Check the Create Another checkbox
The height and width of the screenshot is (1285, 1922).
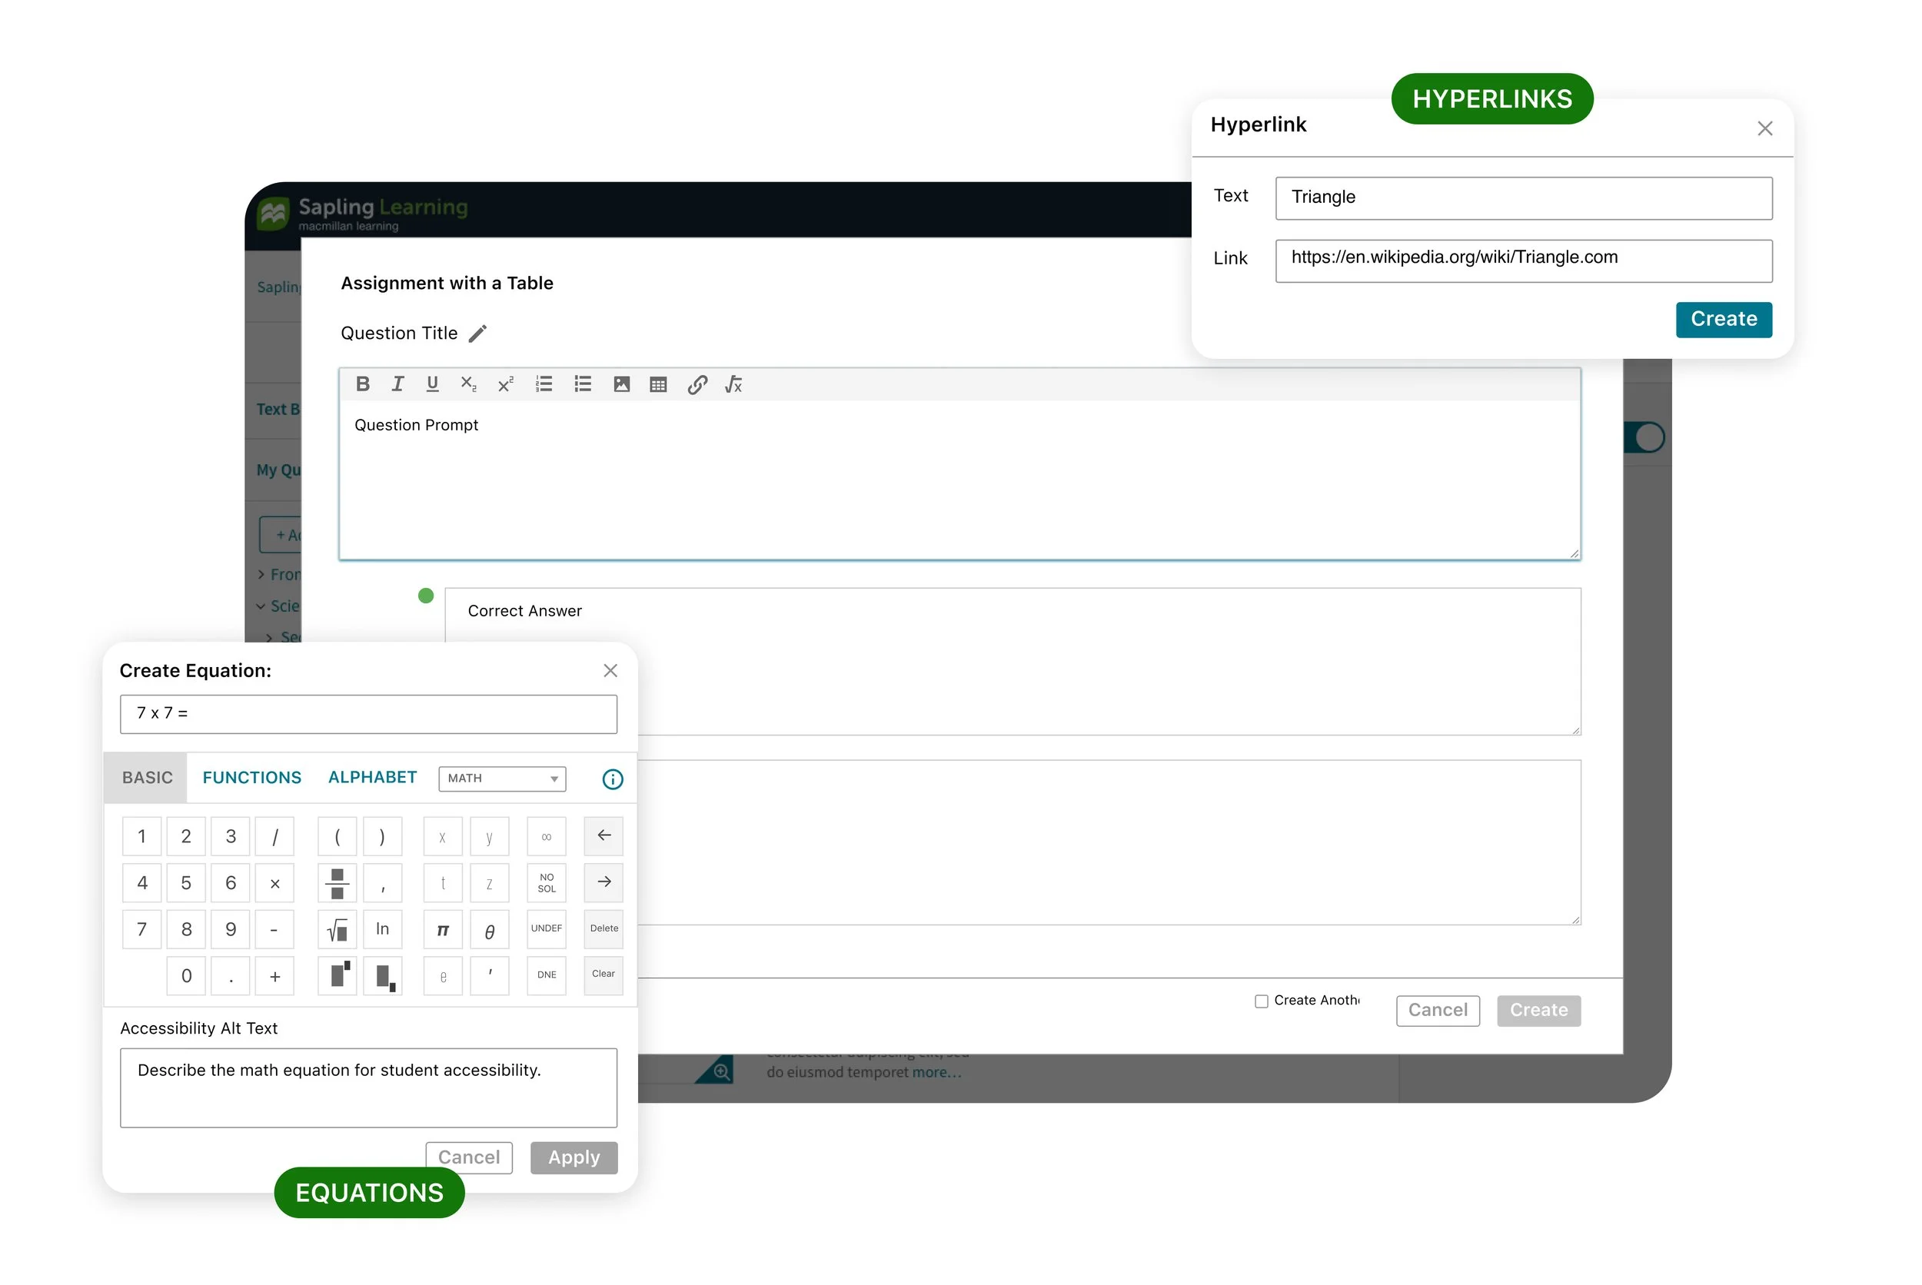coord(1262,1001)
